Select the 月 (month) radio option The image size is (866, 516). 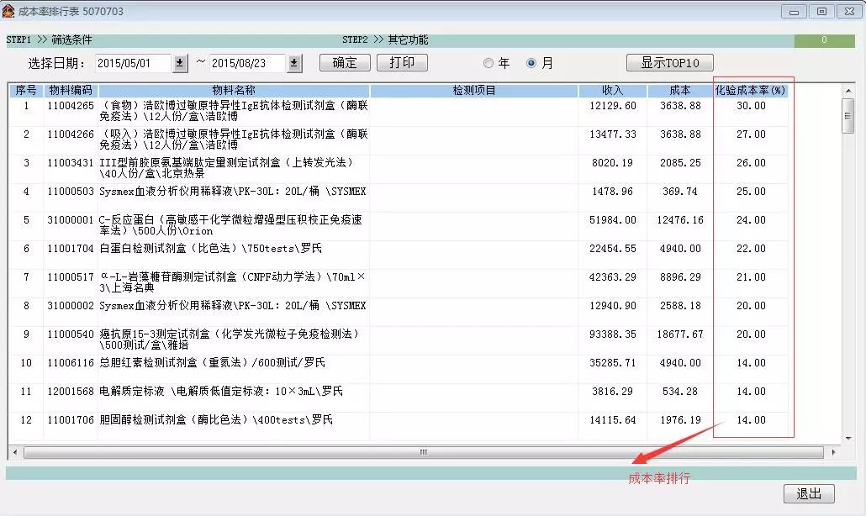point(531,63)
